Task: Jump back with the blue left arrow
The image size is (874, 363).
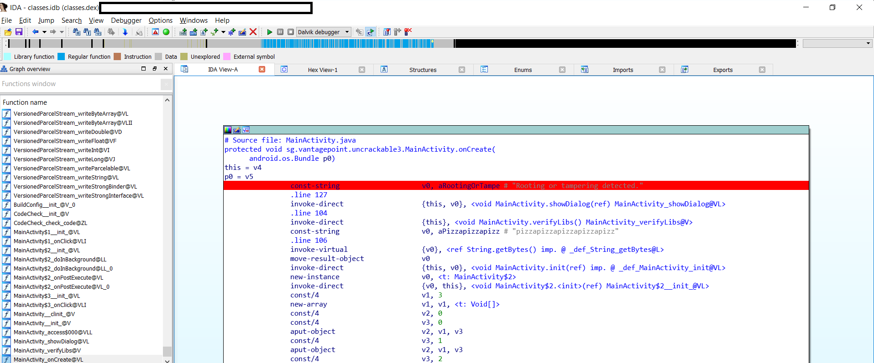Action: point(35,32)
